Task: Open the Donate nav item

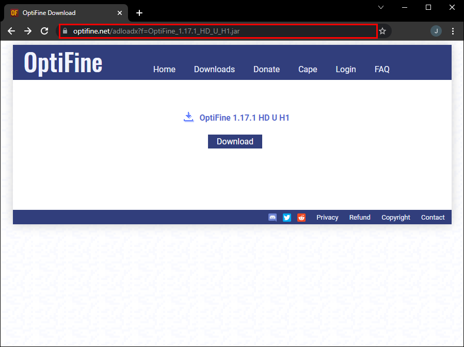Action: point(266,69)
